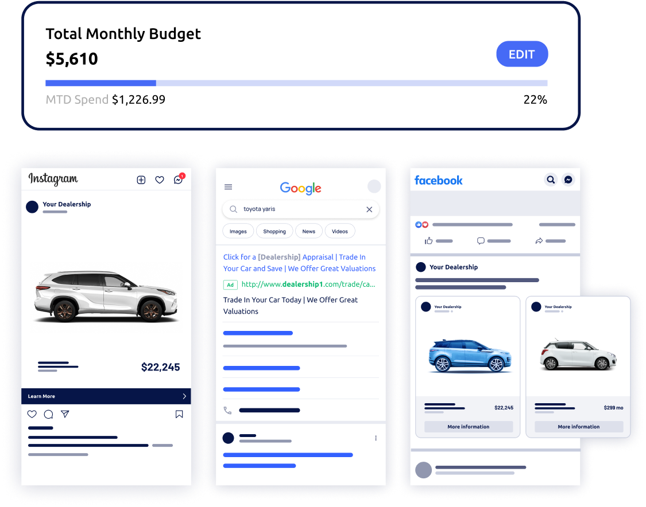Share Instagram post via paper plane icon
646x507 pixels.
pos(65,414)
